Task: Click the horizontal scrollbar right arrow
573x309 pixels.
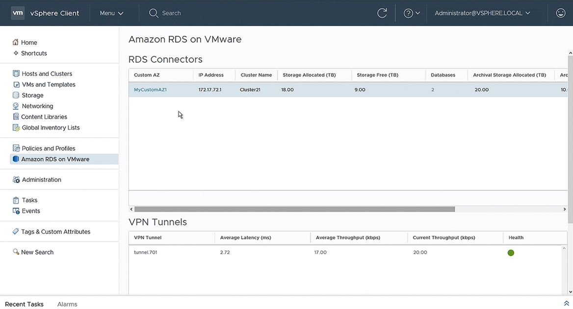Action: (564, 209)
